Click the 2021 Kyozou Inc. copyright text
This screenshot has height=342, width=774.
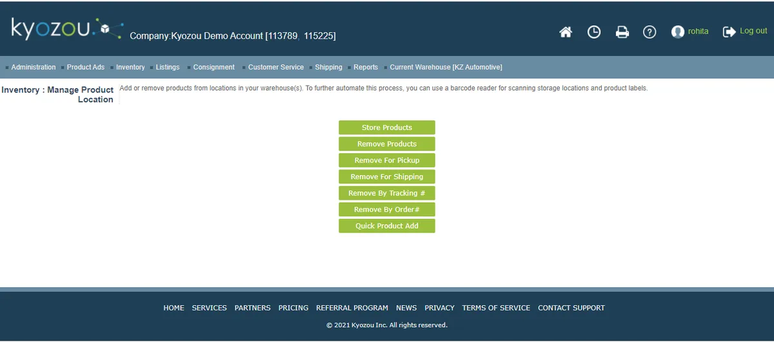[386, 325]
